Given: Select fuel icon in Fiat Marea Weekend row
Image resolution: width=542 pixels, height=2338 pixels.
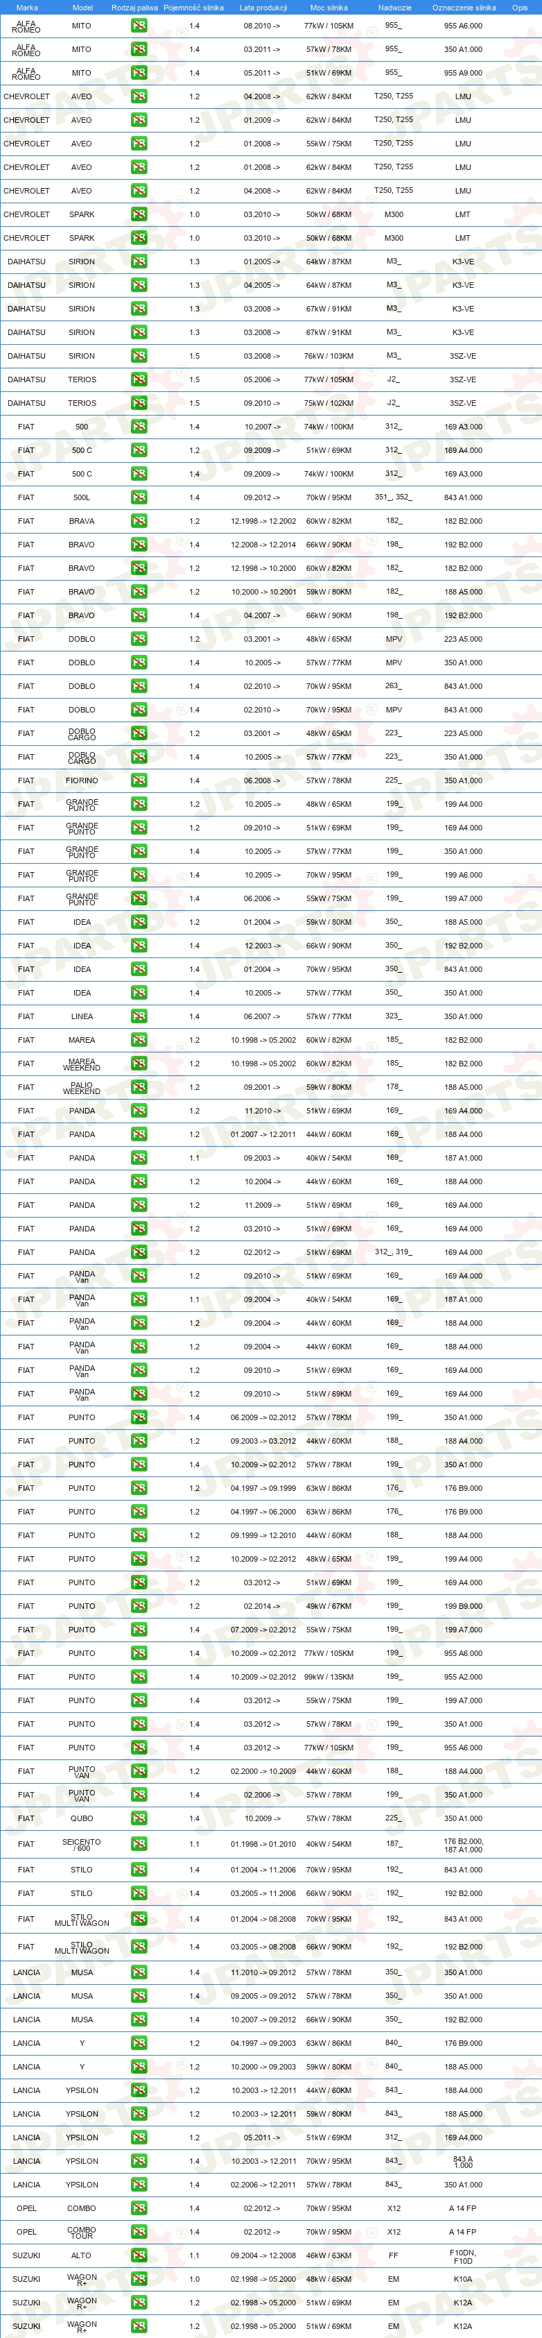Looking at the screenshot, I should pos(139,1064).
